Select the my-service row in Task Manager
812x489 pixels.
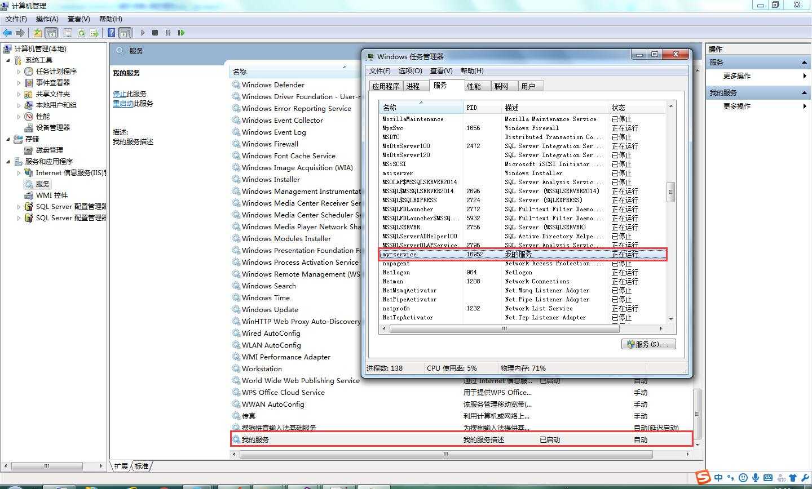coord(523,254)
